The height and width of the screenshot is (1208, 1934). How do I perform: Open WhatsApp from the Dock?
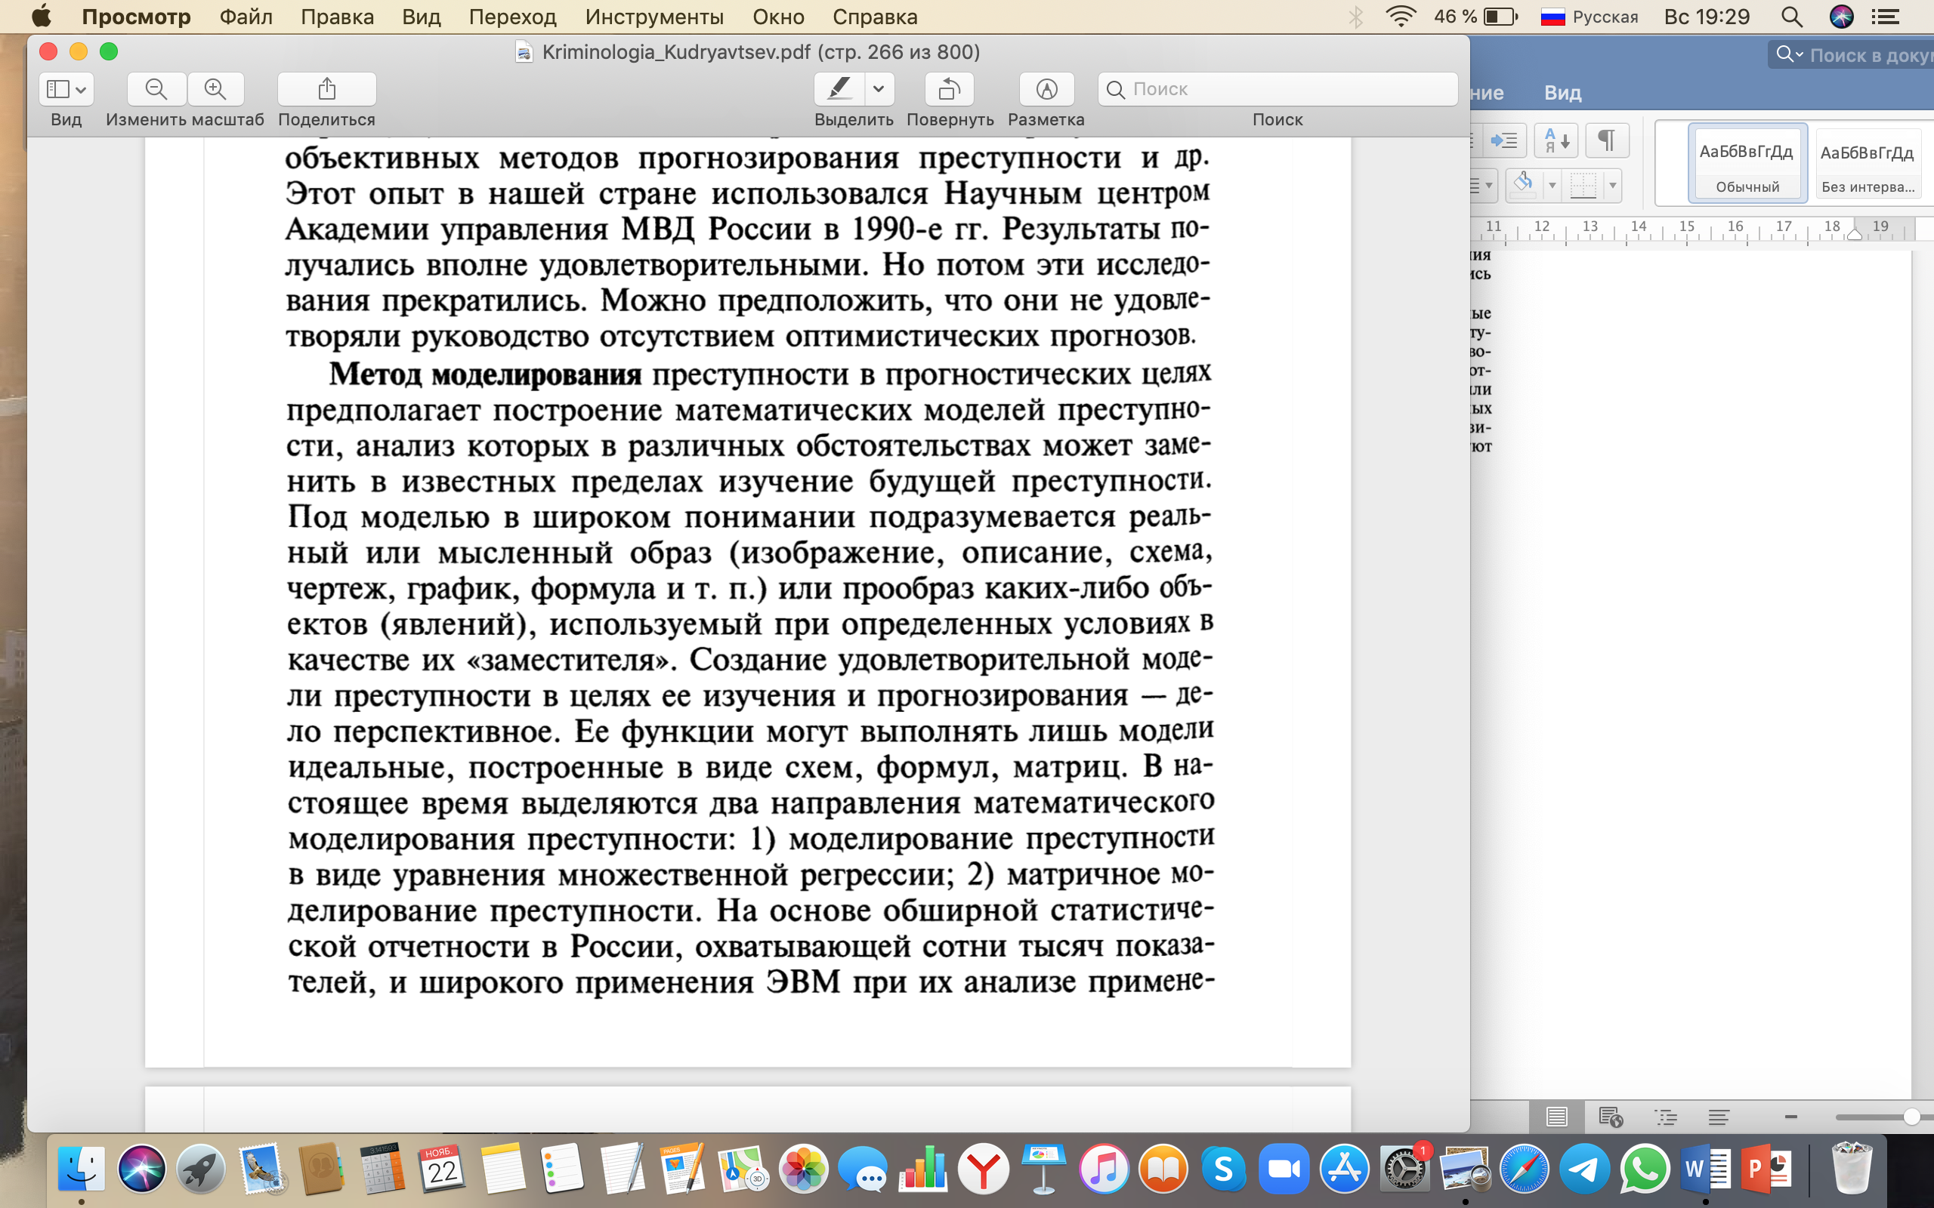(1645, 1168)
